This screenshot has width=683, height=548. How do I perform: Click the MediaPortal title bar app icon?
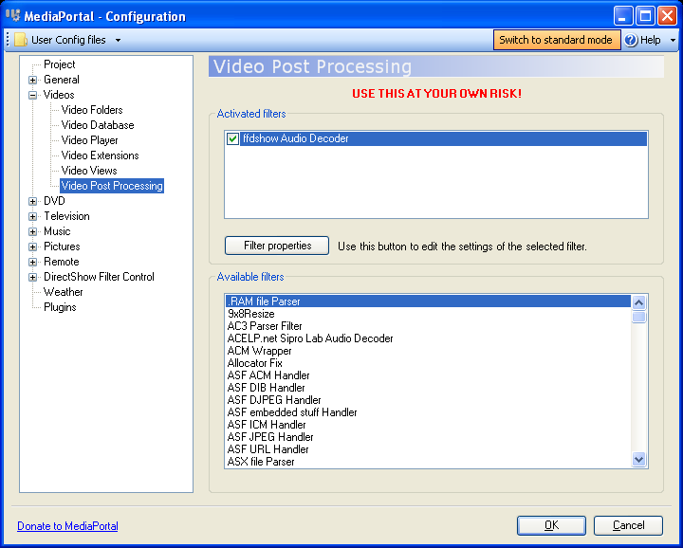(x=12, y=16)
